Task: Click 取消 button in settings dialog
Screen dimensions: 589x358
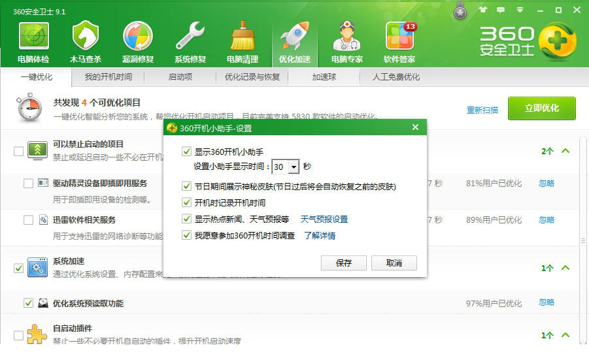Action: (x=394, y=263)
